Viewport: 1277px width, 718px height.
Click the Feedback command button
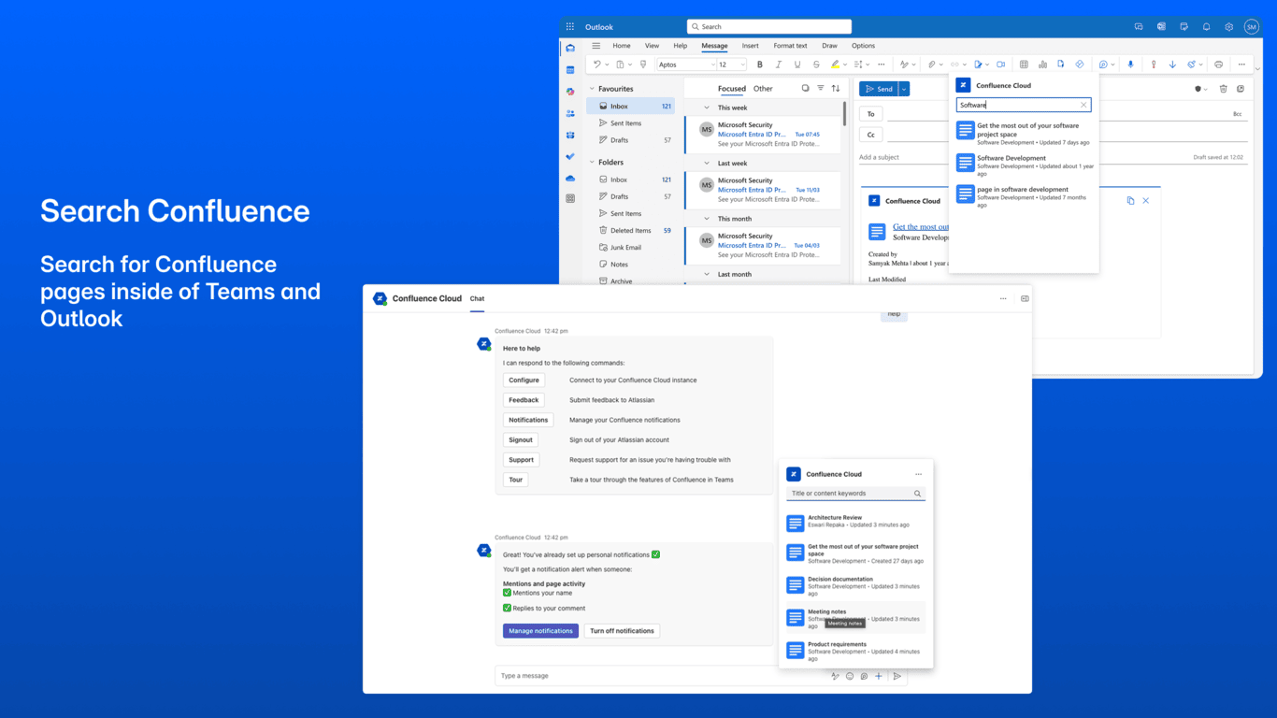(524, 400)
